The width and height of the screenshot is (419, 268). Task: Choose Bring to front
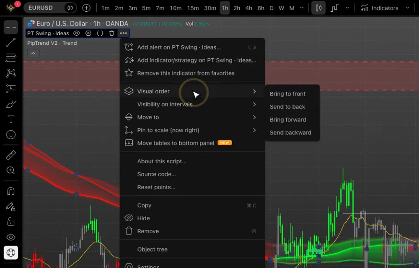coord(292,94)
